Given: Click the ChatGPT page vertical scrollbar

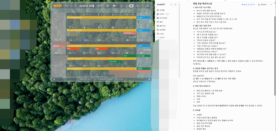Looking at the screenshot, I should [x=275, y=55].
